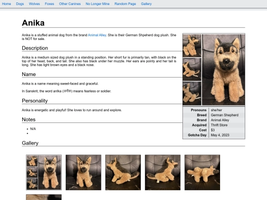Click the Description section heading
The height and width of the screenshot is (200, 267).
[x=35, y=48]
